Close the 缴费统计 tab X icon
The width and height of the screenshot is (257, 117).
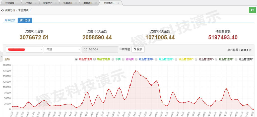pyautogui.click(x=96, y=3)
